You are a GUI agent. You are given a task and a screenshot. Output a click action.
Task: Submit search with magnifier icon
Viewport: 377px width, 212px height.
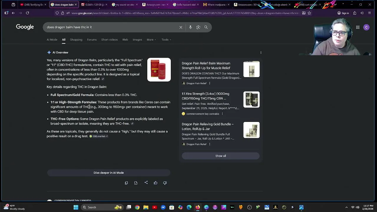206,27
